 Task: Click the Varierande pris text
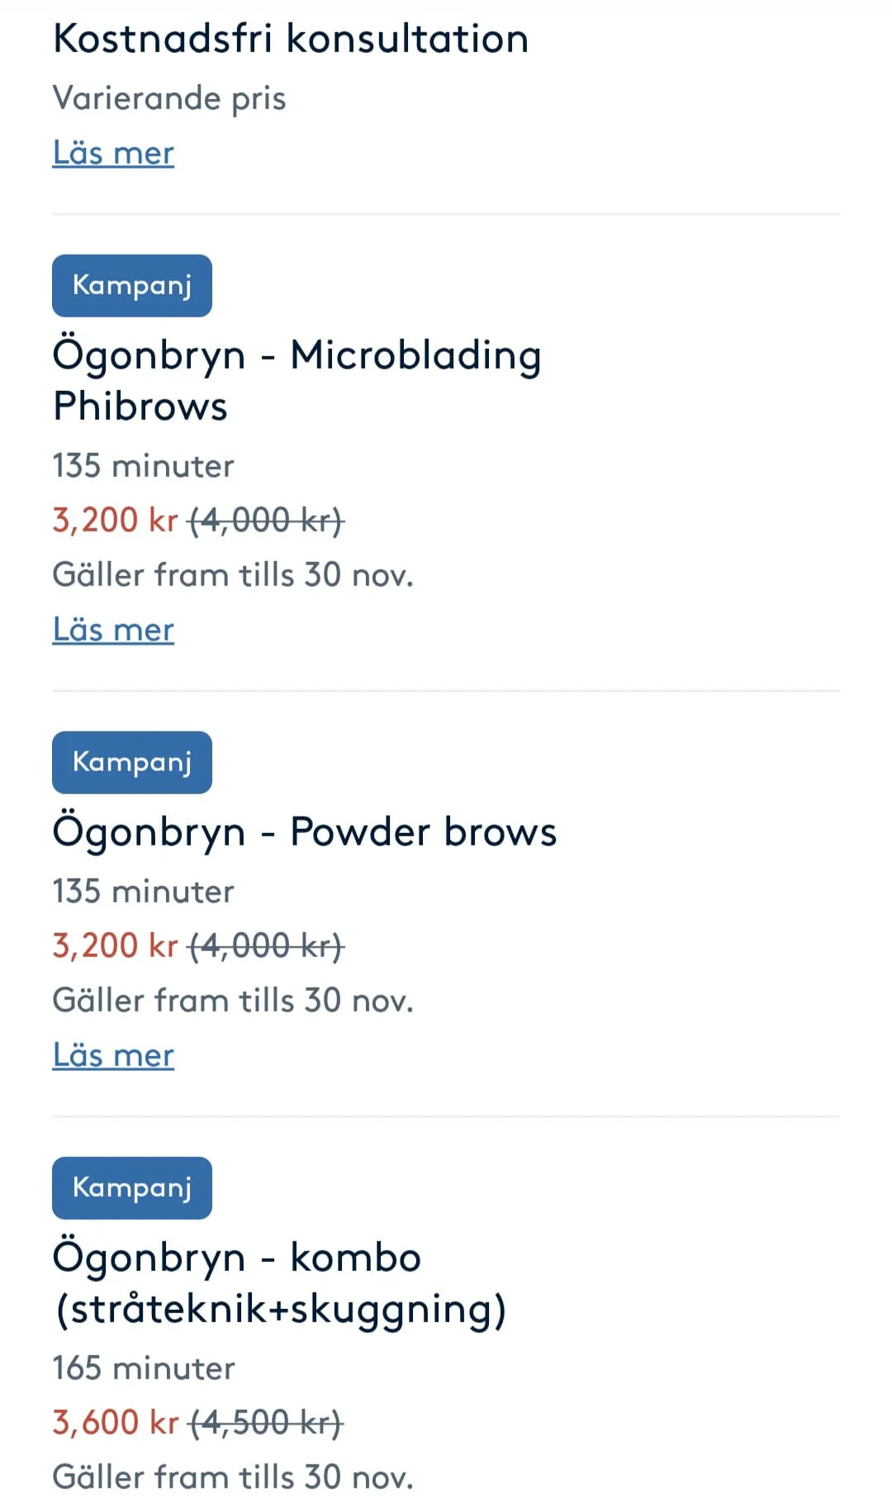tap(169, 98)
